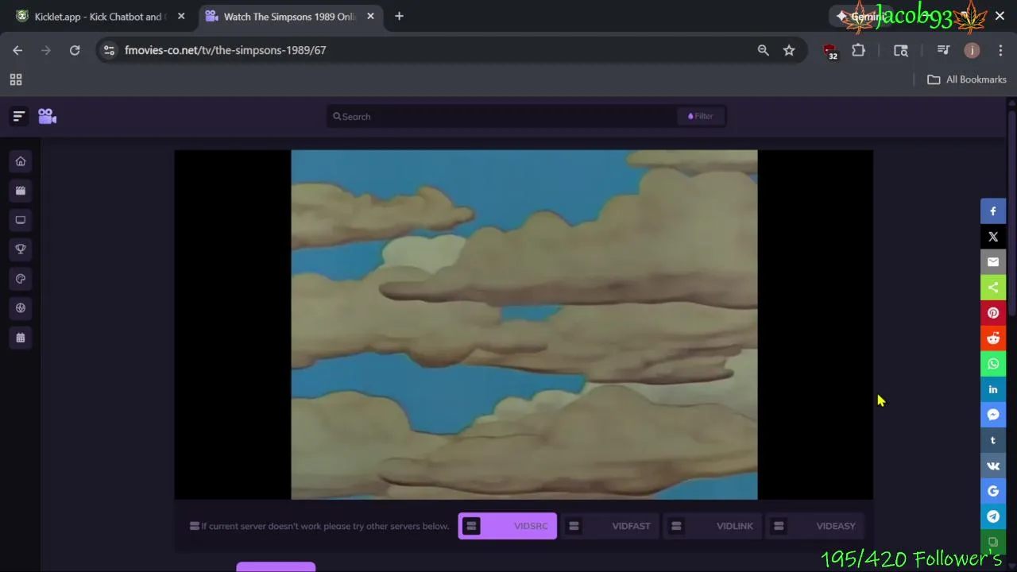The width and height of the screenshot is (1017, 572).
Task: Reload the current page
Action: (x=75, y=50)
